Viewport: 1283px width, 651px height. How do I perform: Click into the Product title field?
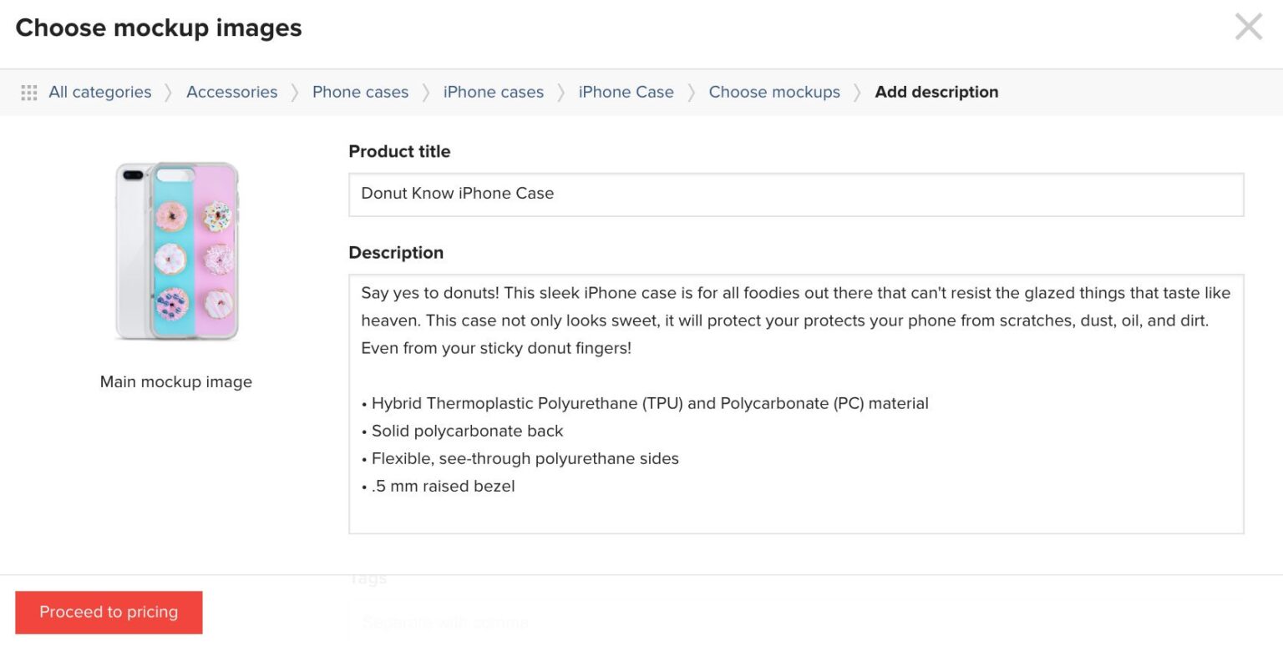[x=794, y=194]
